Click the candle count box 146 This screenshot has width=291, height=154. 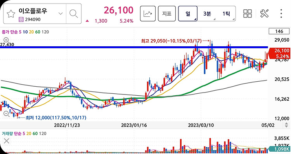pyautogui.click(x=279, y=31)
